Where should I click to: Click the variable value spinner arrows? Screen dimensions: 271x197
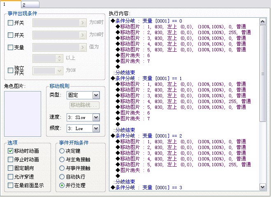click(x=60, y=59)
